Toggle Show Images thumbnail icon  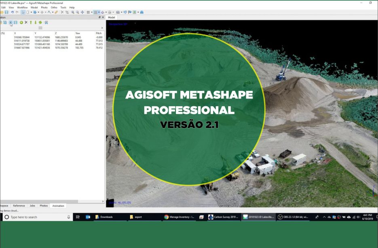tap(135, 12)
